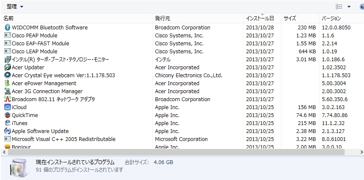
Task: Select Cisco PEAP Module entry
Action: coord(35,35)
